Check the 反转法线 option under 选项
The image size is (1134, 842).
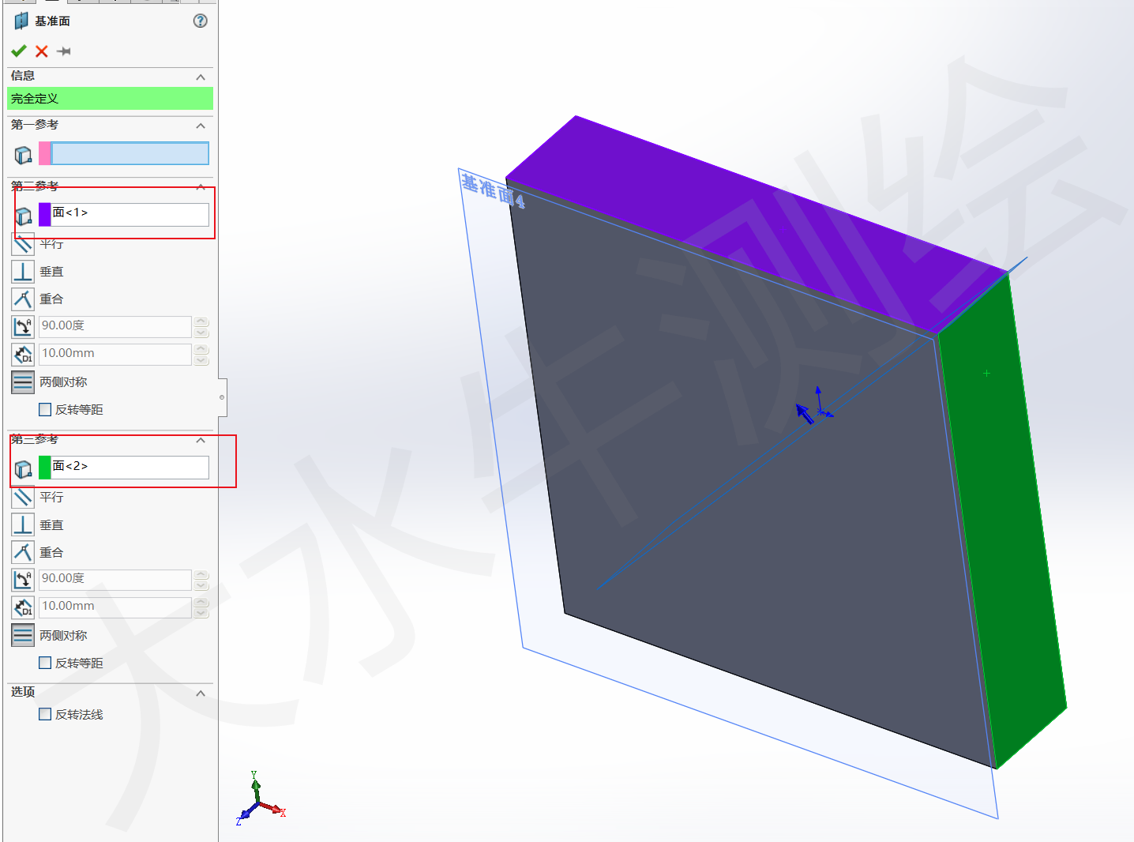(45, 713)
